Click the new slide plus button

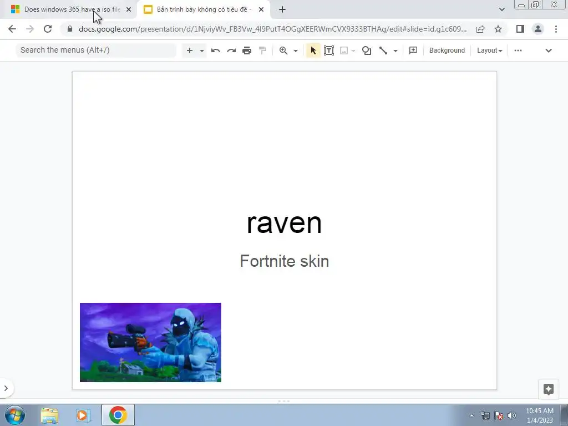click(190, 50)
